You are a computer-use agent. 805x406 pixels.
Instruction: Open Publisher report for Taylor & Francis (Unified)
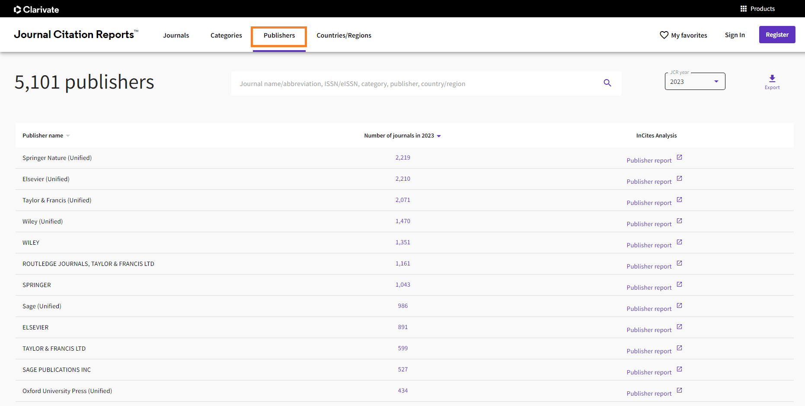point(649,203)
